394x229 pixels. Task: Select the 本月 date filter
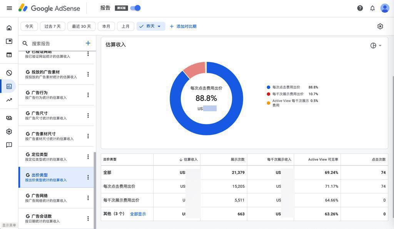pyautogui.click(x=106, y=27)
